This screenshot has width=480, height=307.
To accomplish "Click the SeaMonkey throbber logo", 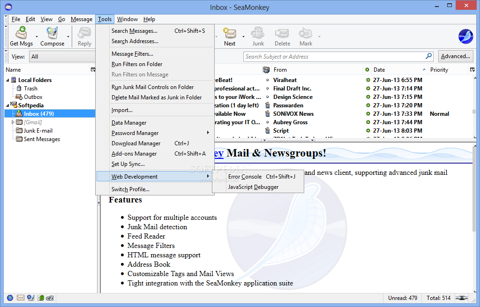I will (465, 37).
